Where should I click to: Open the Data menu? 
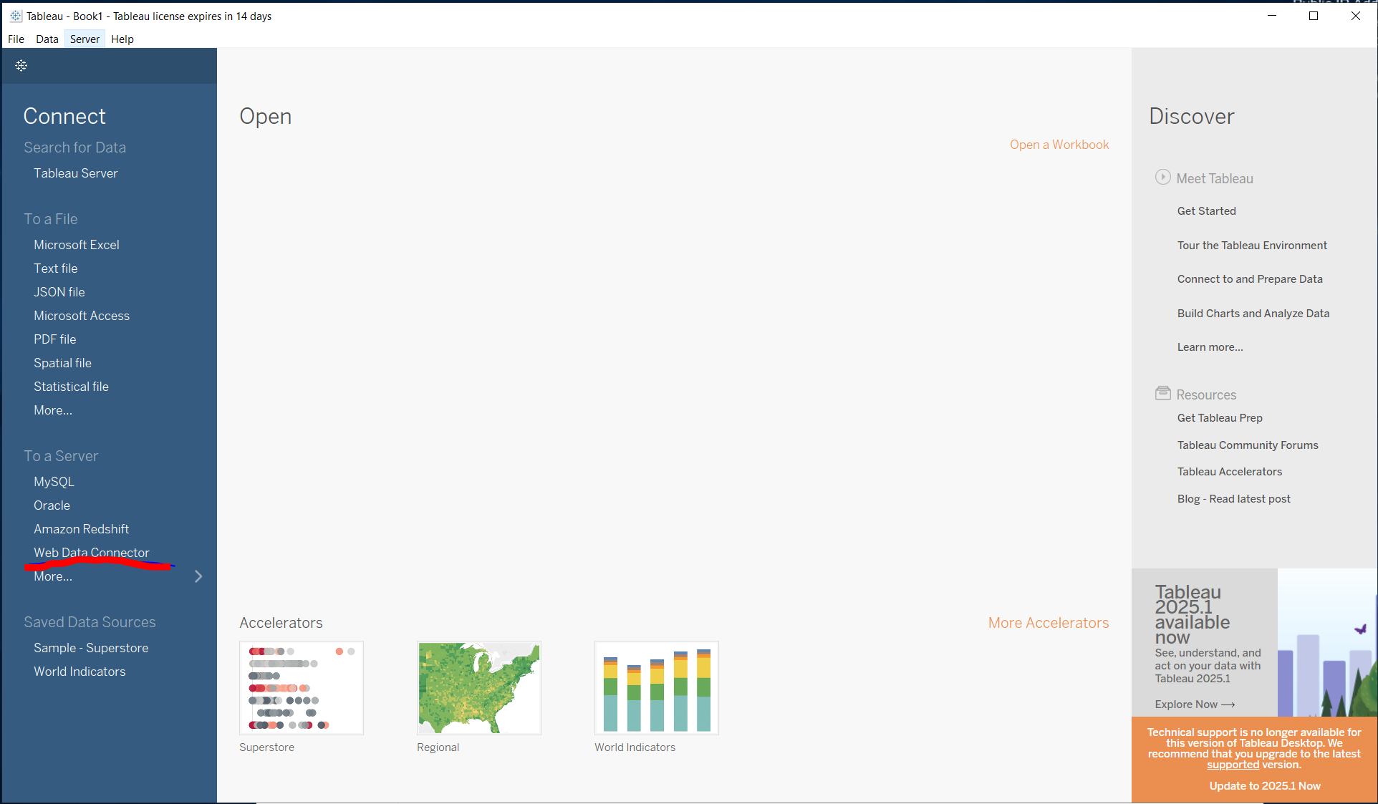pyautogui.click(x=47, y=39)
